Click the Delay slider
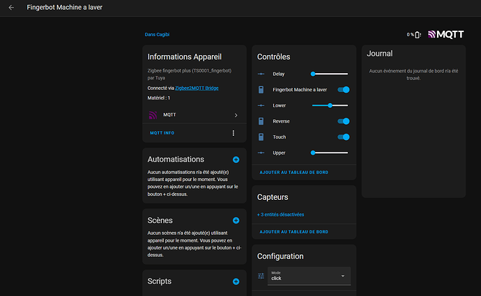The width and height of the screenshot is (481, 296). pyautogui.click(x=330, y=74)
